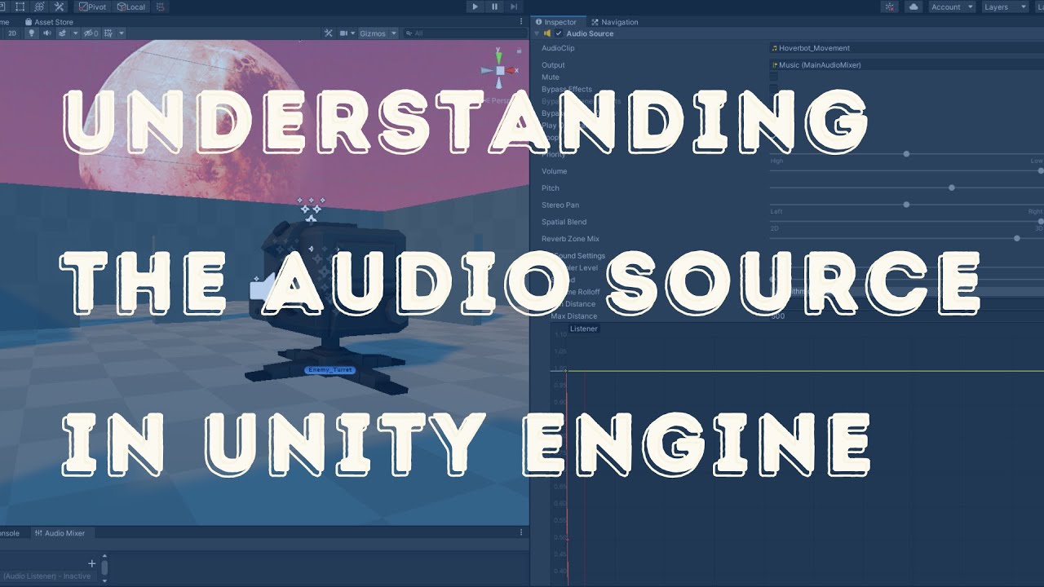
Task: Click the Music (MainAudioMixer) output field
Action: pyautogui.click(x=907, y=64)
